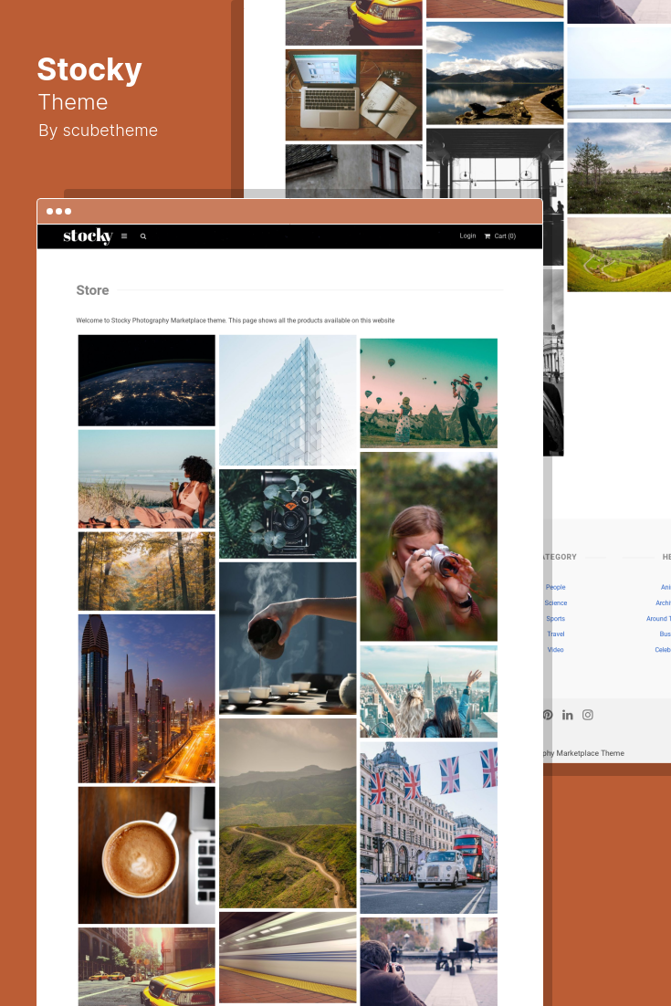
Task: Open the tea pouring photo
Action: click(288, 638)
